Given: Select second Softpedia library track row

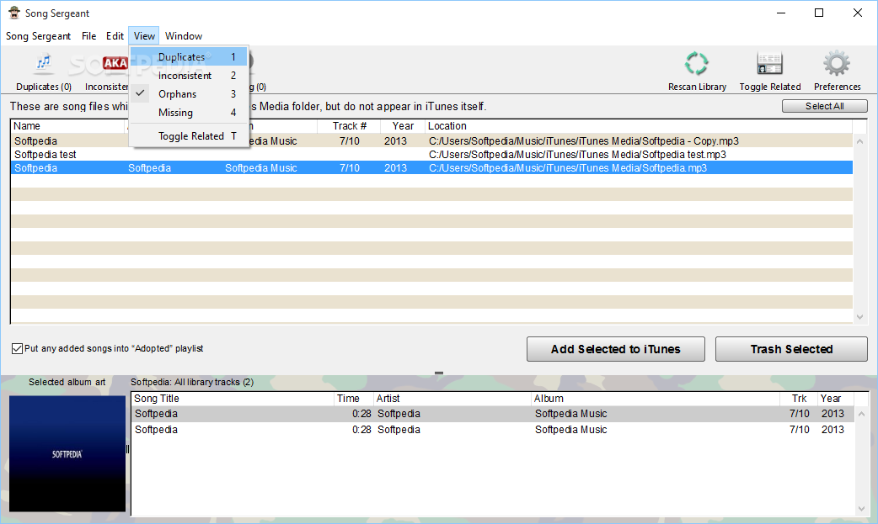Looking at the screenshot, I should pyautogui.click(x=493, y=430).
